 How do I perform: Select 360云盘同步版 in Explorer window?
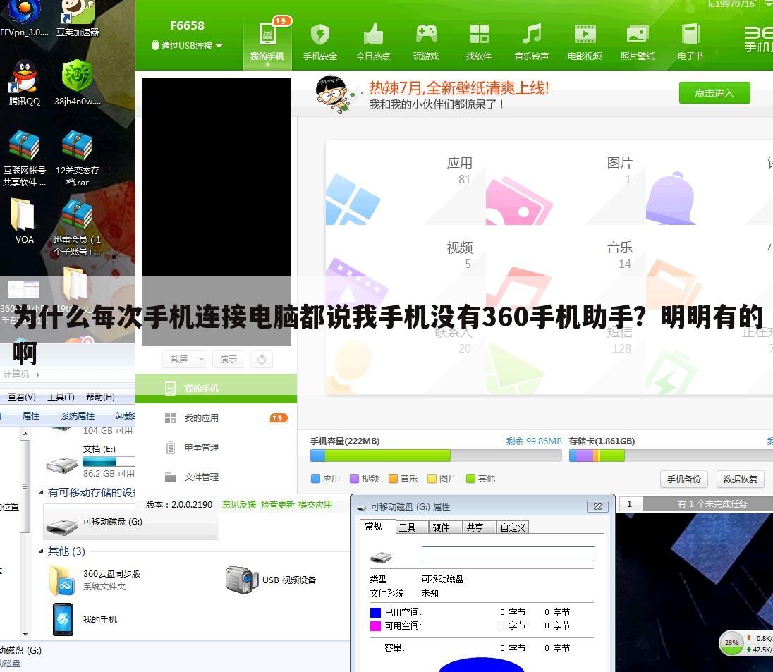pos(95,580)
